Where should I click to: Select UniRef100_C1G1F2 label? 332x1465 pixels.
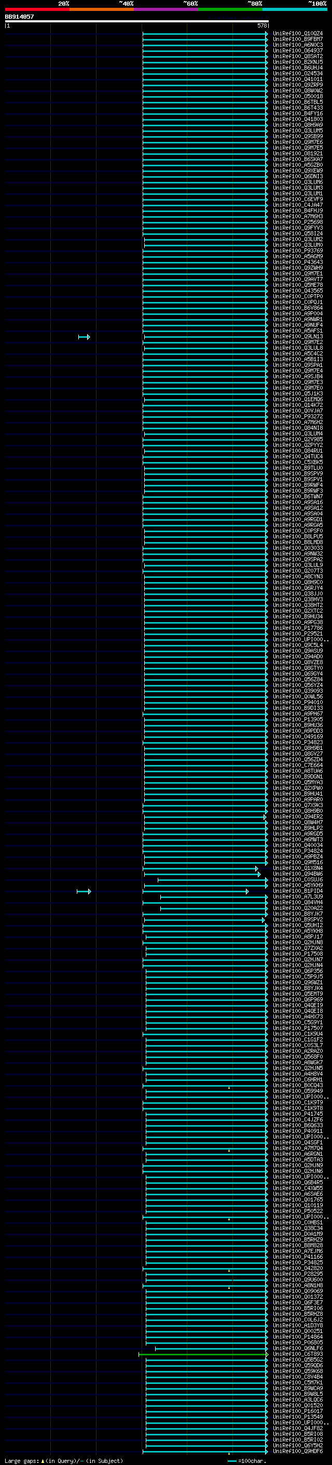point(298,1039)
